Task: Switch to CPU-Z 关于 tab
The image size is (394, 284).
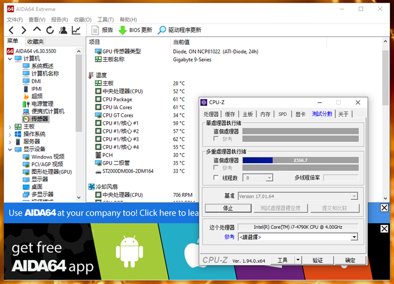Action: pos(343,114)
